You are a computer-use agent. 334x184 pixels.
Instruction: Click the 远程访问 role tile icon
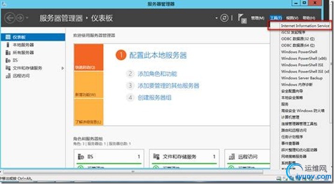[x=232, y=157]
